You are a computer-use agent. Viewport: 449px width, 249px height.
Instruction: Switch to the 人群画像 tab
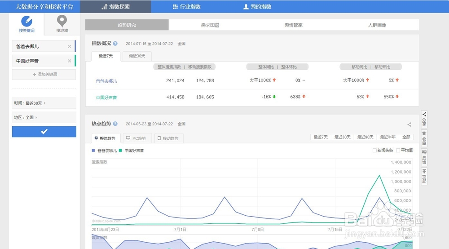(x=377, y=25)
